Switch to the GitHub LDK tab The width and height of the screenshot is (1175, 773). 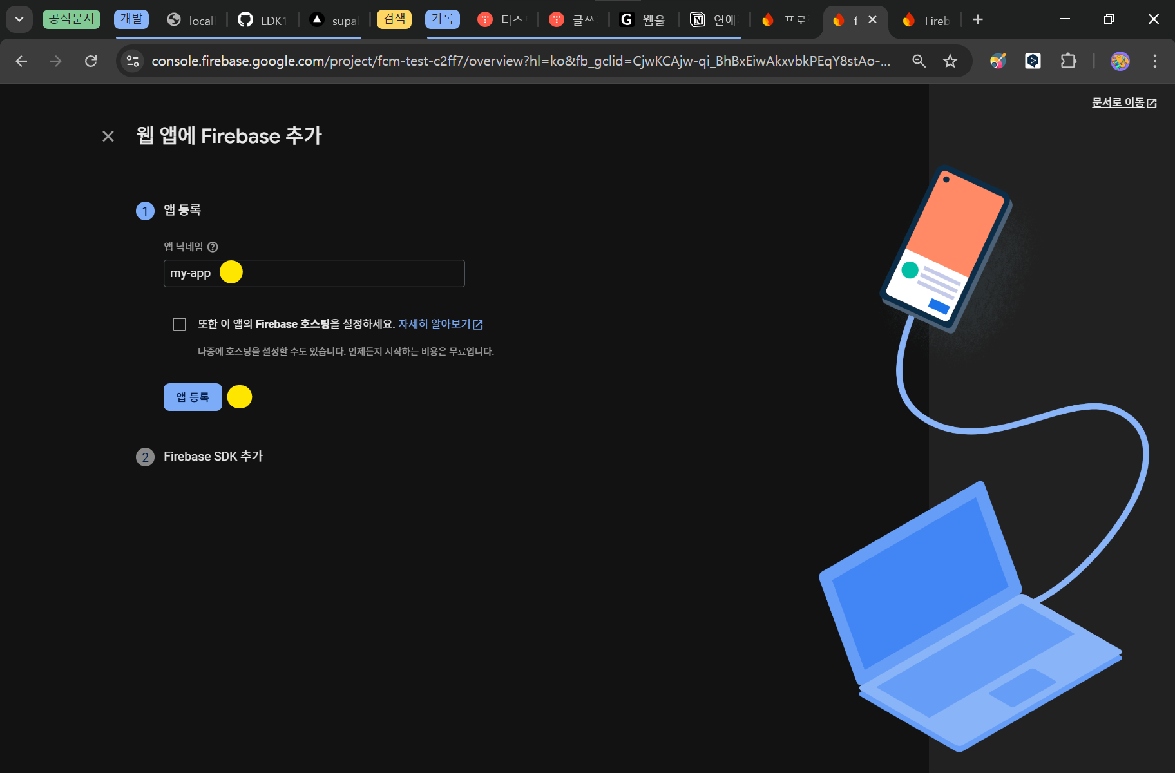click(x=262, y=20)
